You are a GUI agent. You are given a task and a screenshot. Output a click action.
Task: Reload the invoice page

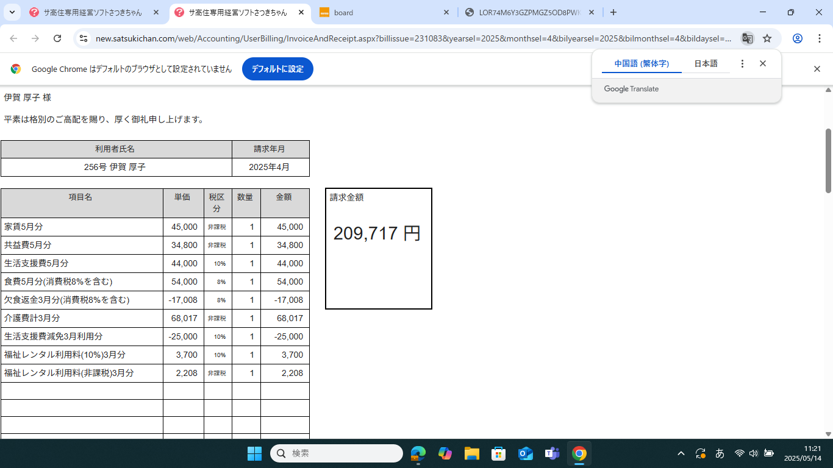point(57,38)
